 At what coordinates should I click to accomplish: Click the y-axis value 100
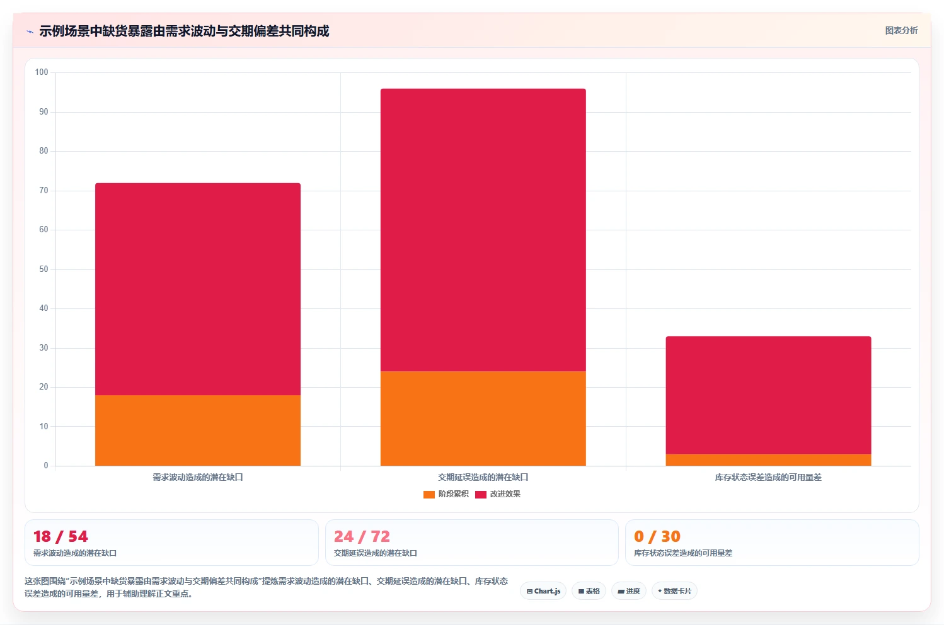coord(42,72)
